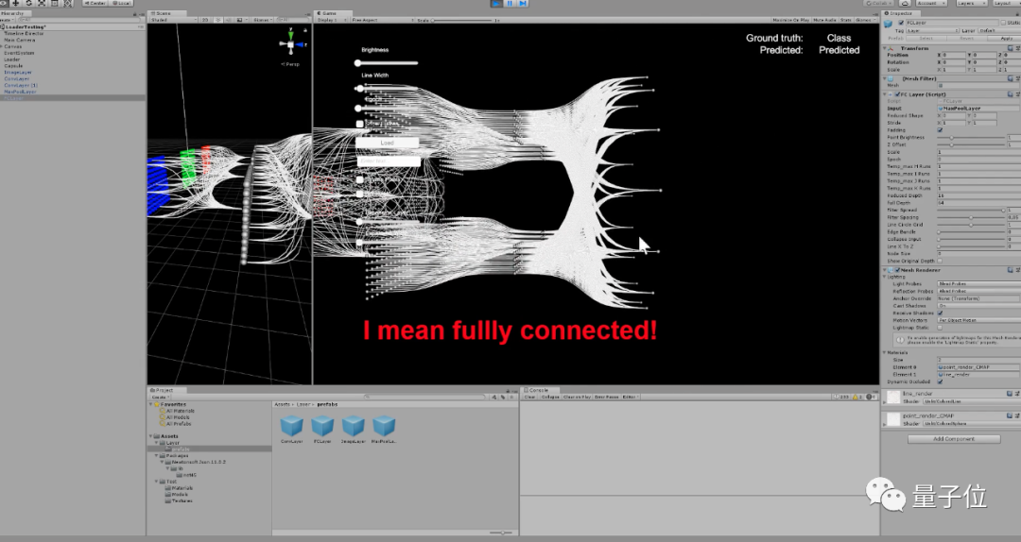Toggle Console Collapse option
The image size is (1021, 542).
pyautogui.click(x=549, y=397)
